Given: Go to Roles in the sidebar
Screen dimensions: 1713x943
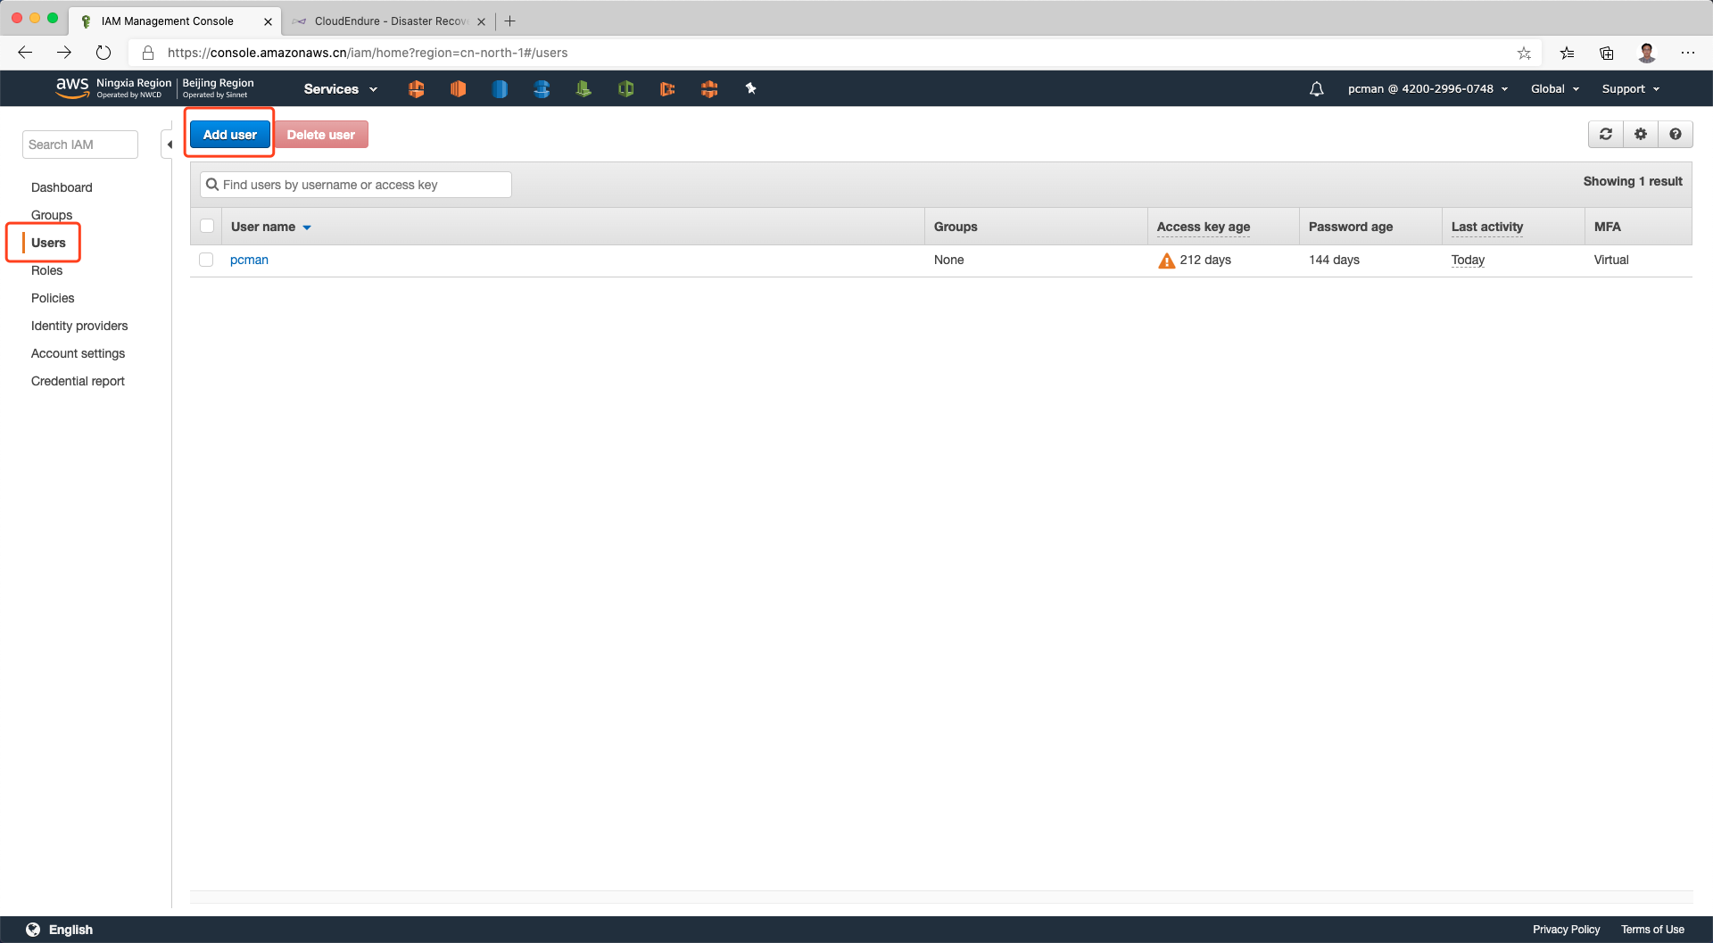Looking at the screenshot, I should (46, 270).
